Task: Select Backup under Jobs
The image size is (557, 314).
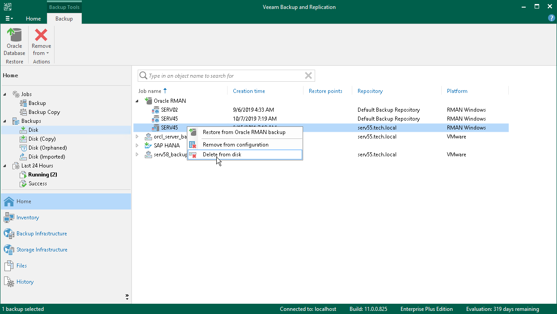Action: click(37, 103)
